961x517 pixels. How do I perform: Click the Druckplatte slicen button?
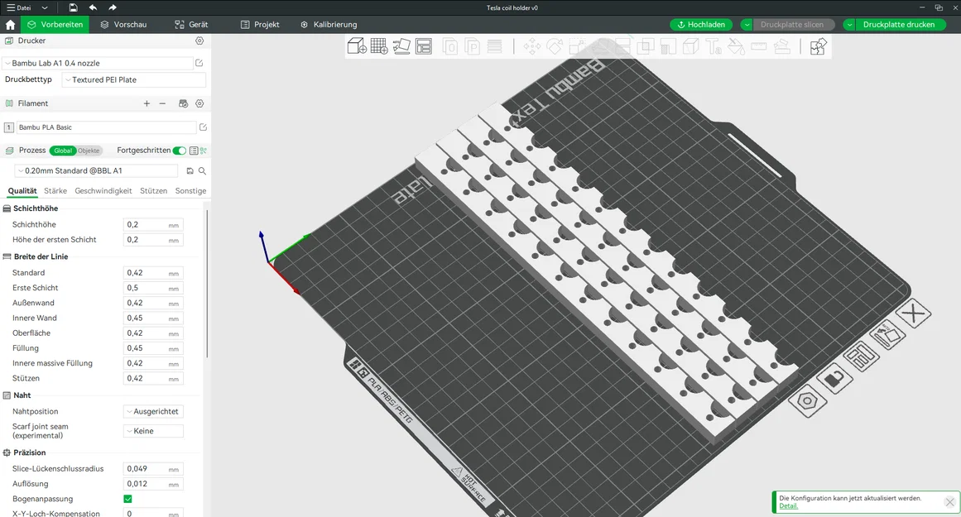click(792, 25)
